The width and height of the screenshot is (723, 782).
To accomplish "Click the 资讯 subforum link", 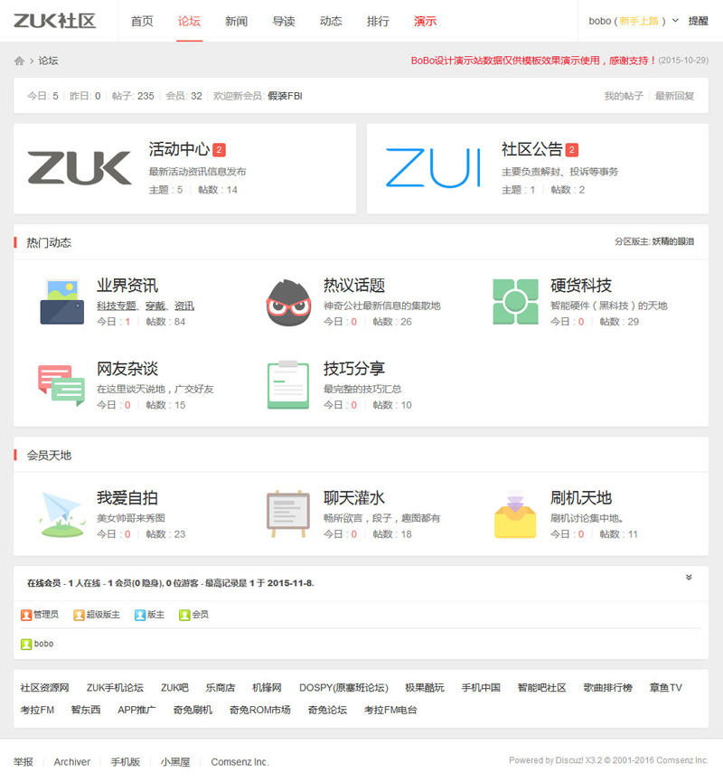I will pyautogui.click(x=184, y=306).
